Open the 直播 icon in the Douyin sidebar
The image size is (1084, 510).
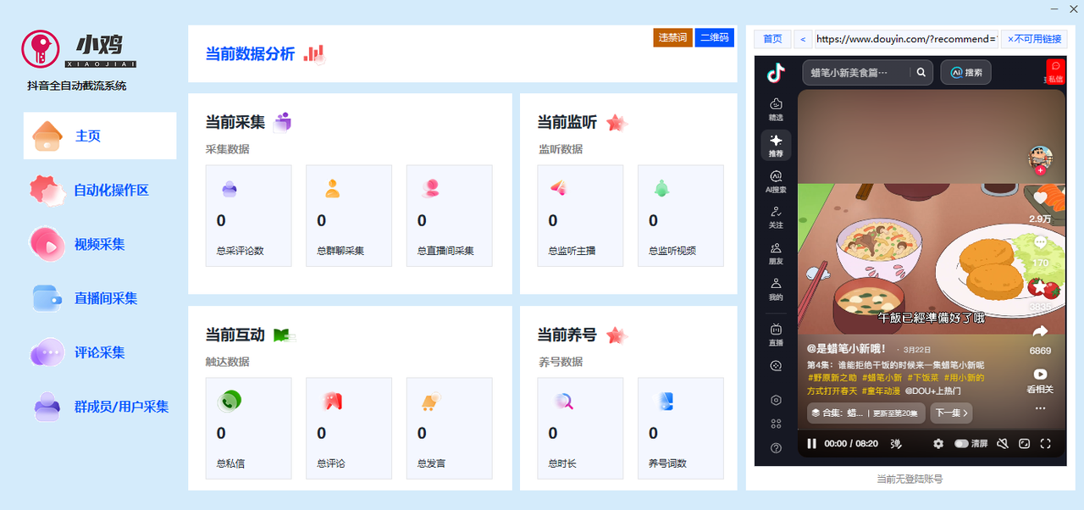coord(775,335)
